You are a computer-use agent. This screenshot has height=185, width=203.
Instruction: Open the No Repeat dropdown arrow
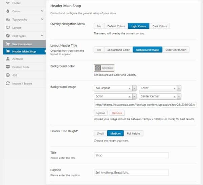point(134,88)
